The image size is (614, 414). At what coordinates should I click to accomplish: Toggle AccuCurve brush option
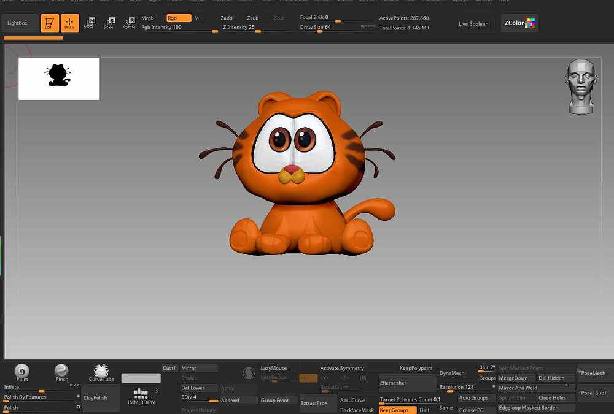tap(352, 401)
